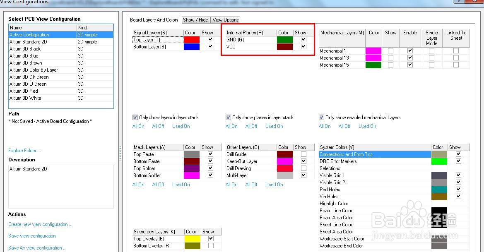Toggle Only show layers in layer stack
This screenshot has height=252, width=484.
point(135,118)
